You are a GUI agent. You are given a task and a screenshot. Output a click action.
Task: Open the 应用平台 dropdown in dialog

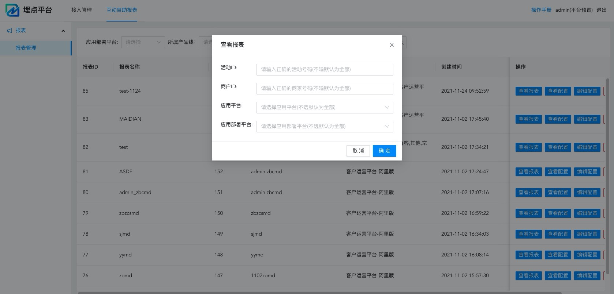(x=325, y=108)
